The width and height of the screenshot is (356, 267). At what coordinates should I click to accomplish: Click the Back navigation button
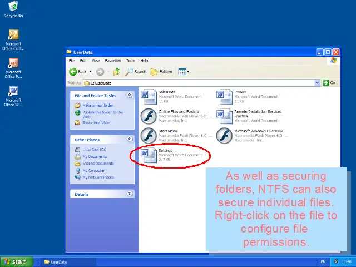[x=78, y=72]
